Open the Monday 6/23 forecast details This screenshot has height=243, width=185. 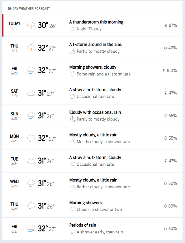92,138
